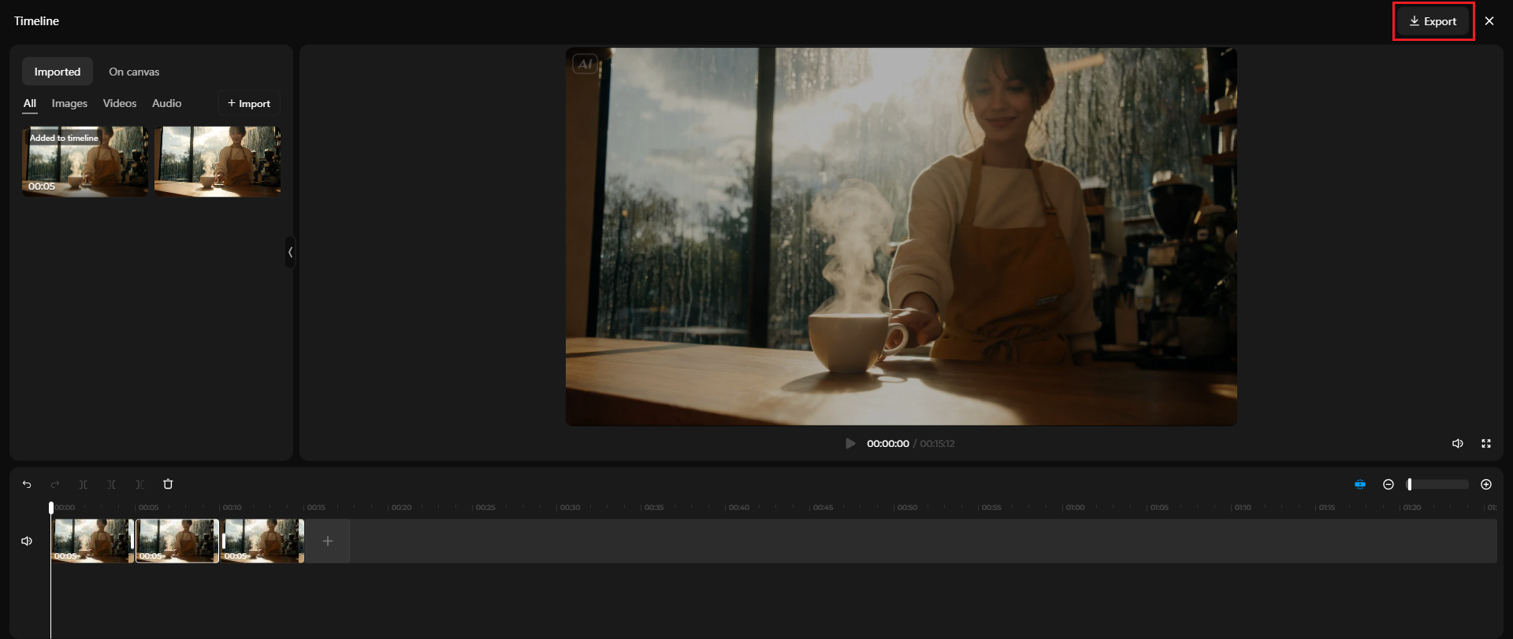Select the media thumbnail marked Added to timeline
The image size is (1513, 639).
click(x=85, y=161)
